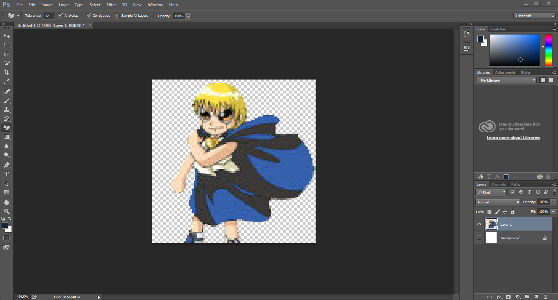Viewport: 558px width, 300px height.
Task: Click the foreground color swatch in toolbar
Action: (5, 226)
